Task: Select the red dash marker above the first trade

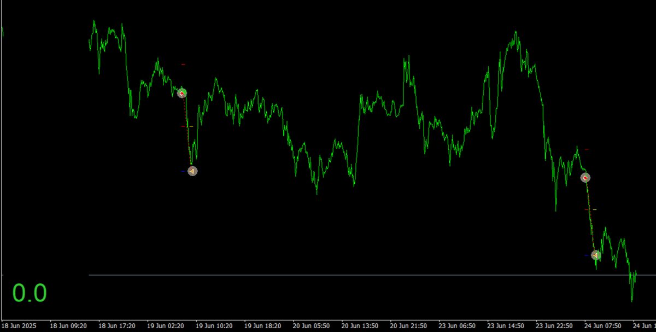Action: [x=183, y=64]
